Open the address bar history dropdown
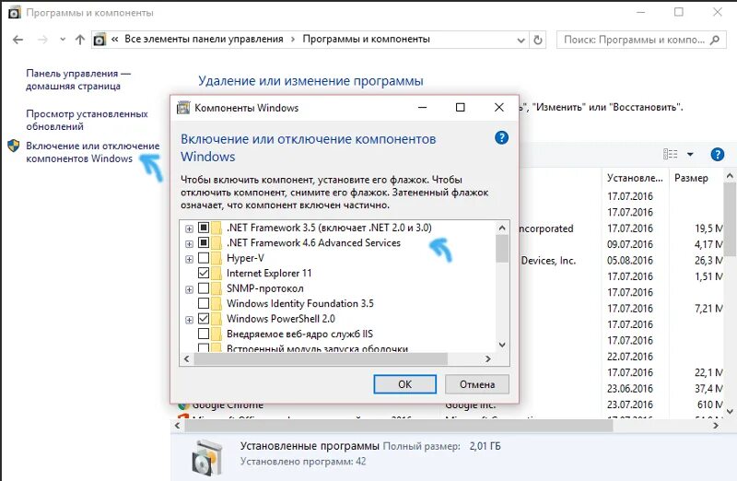Viewport: 737px width, 481px height. (x=521, y=41)
